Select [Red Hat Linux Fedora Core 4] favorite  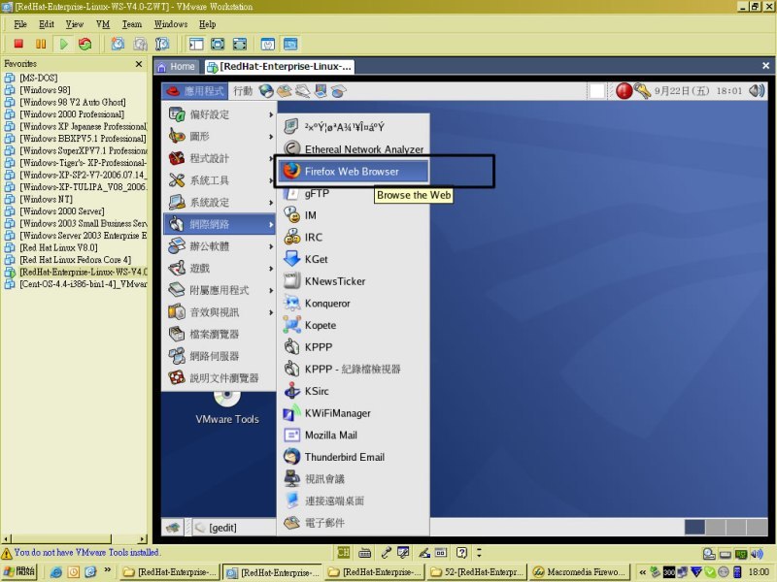point(76,259)
